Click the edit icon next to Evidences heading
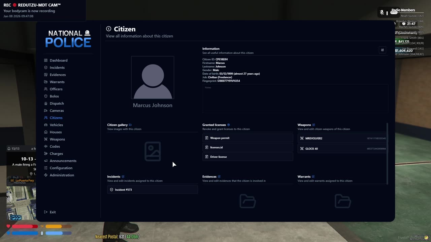The image size is (431, 242). pyautogui.click(x=219, y=177)
